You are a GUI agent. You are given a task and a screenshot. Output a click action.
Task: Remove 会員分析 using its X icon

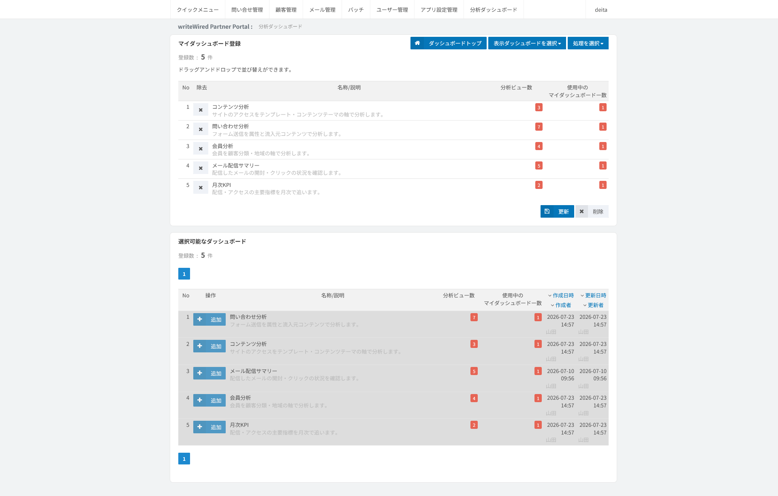[x=201, y=148]
